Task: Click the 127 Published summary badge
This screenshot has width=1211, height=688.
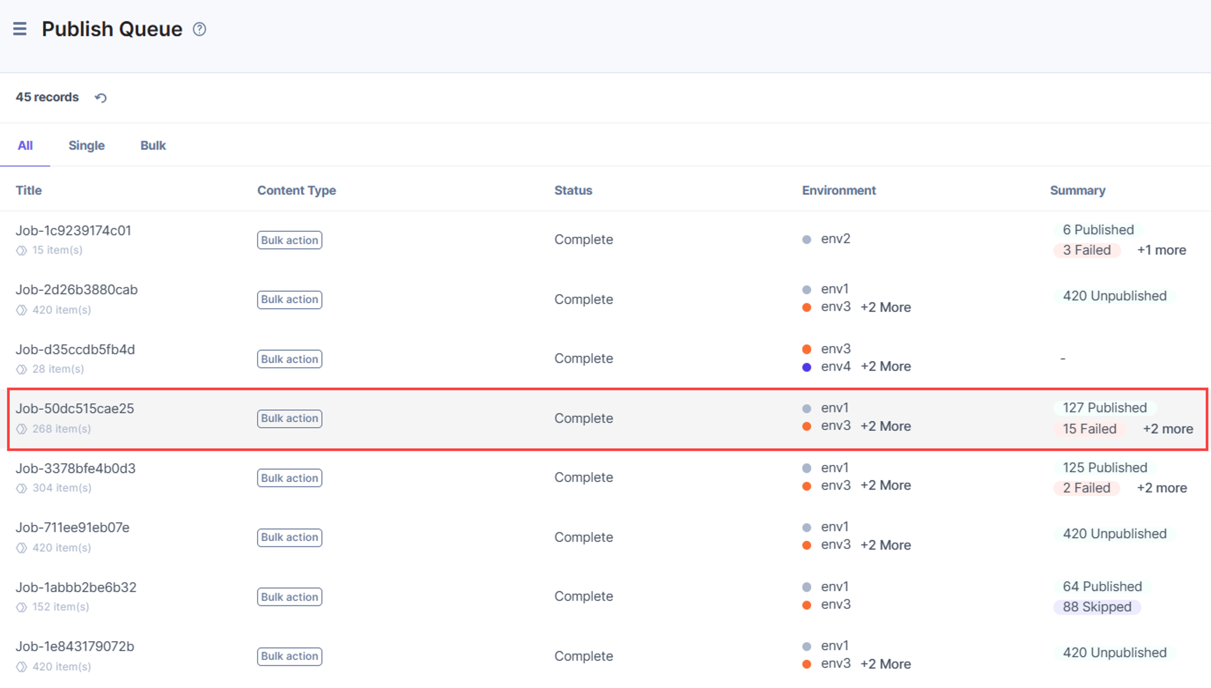Action: (1105, 408)
